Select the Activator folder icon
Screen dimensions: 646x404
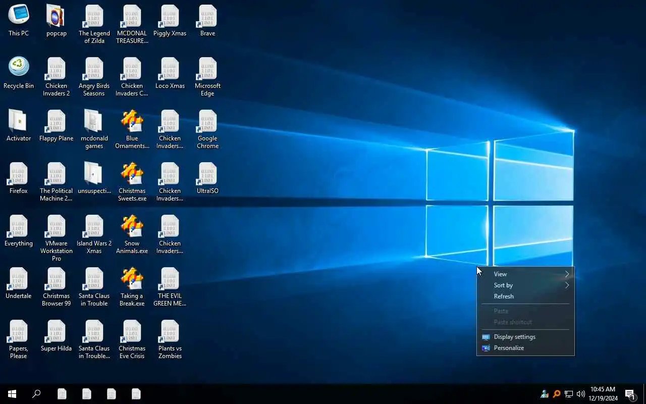(x=19, y=126)
